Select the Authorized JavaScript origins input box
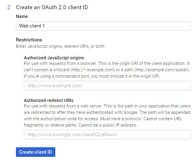Screen dimensions: 196x164 [107, 86]
